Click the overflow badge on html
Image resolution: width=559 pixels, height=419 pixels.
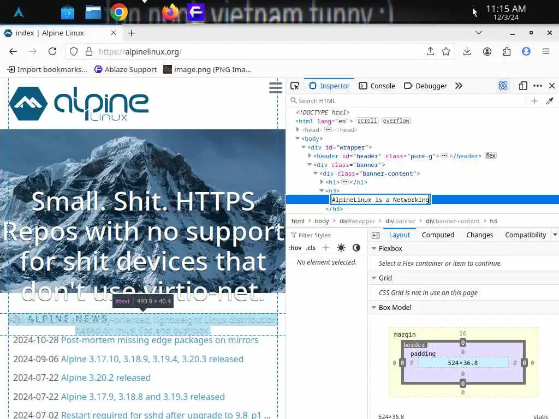click(x=396, y=121)
